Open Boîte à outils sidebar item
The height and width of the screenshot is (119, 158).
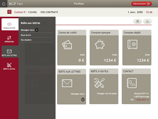click(x=9, y=66)
